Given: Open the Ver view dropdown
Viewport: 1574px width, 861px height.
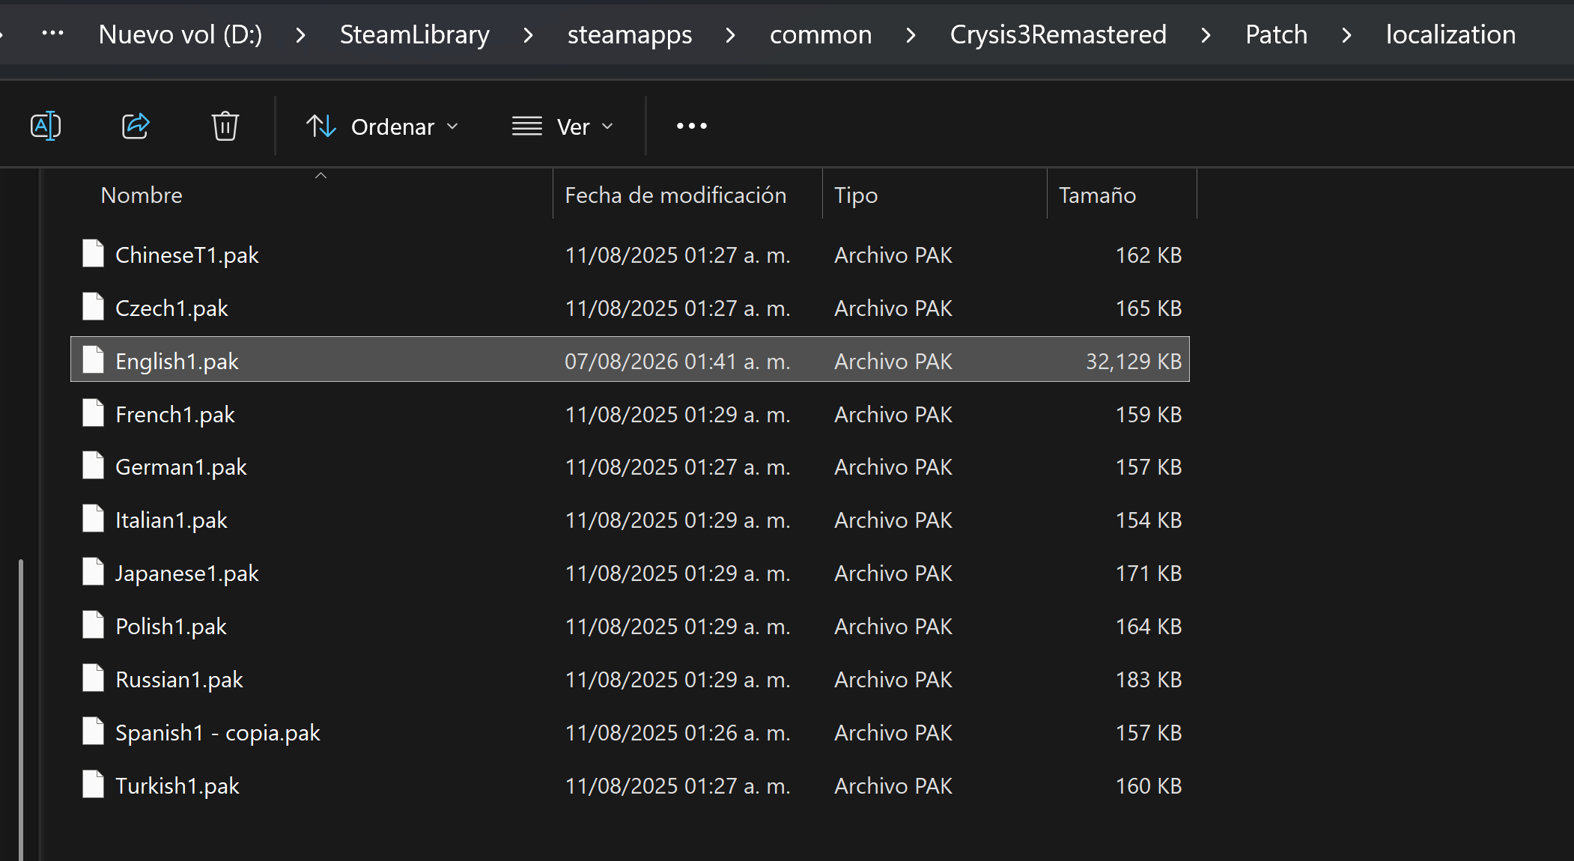Looking at the screenshot, I should pos(563,127).
